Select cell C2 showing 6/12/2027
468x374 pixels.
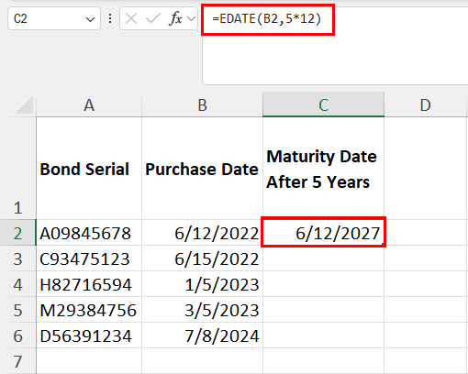coord(323,232)
